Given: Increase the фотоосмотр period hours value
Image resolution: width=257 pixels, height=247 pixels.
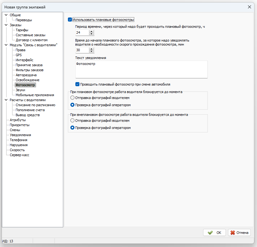Looking at the screenshot, I should tap(92, 31).
